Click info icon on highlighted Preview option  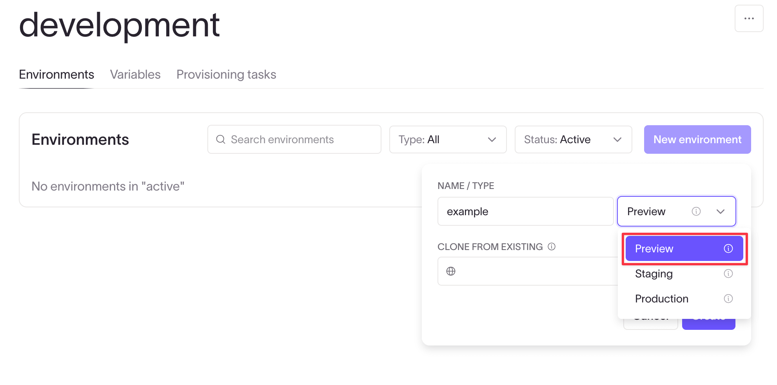pyautogui.click(x=728, y=248)
